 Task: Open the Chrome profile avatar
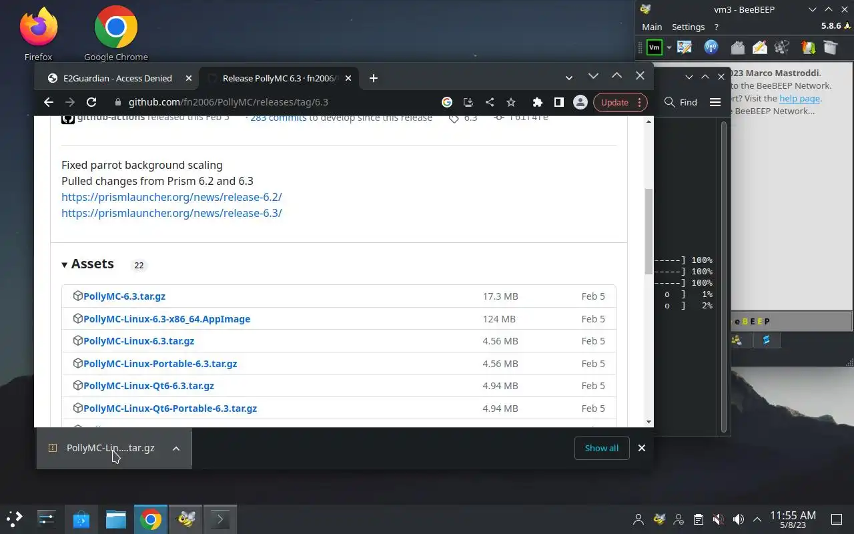pyautogui.click(x=580, y=102)
